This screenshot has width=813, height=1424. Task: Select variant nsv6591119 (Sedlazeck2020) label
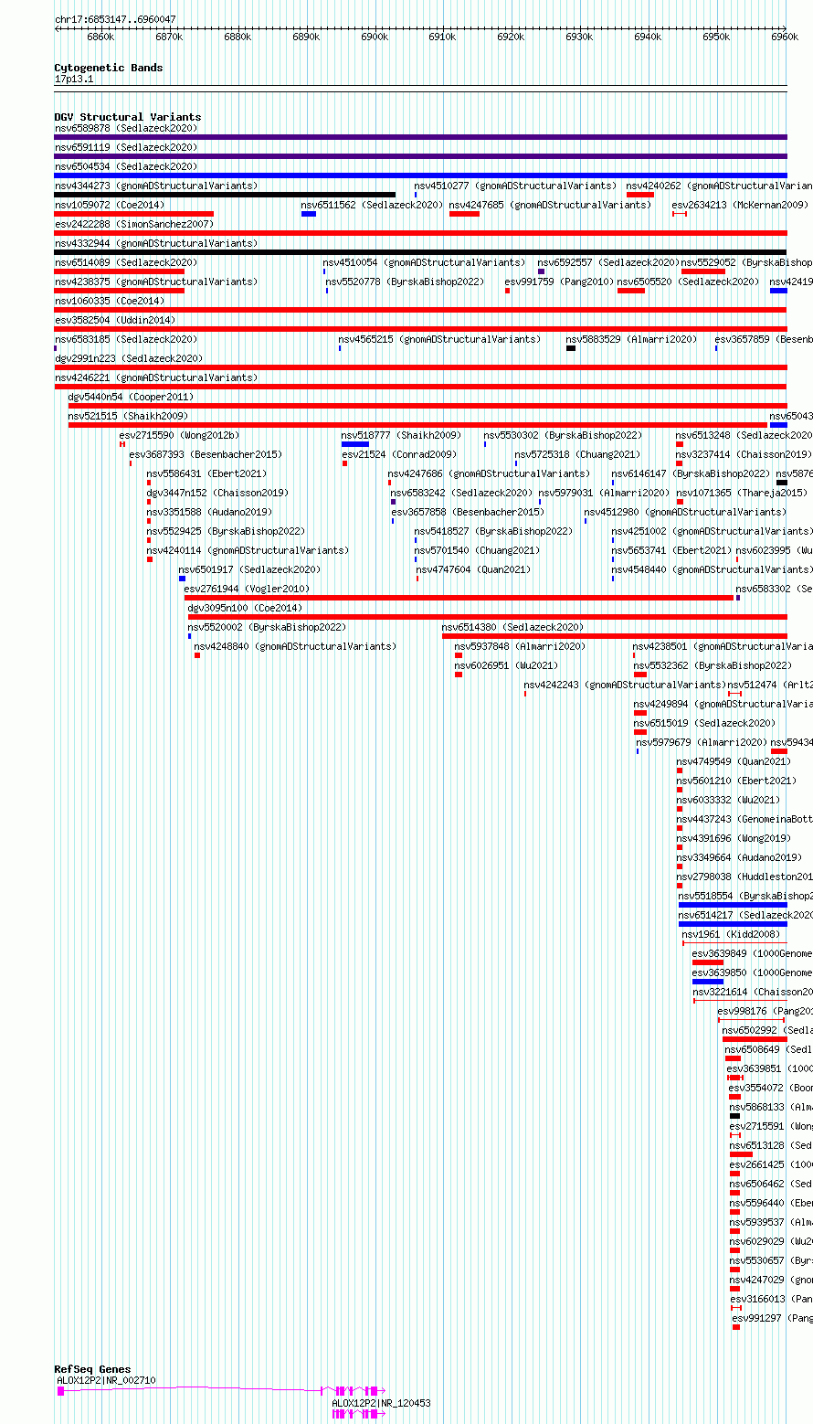click(126, 147)
